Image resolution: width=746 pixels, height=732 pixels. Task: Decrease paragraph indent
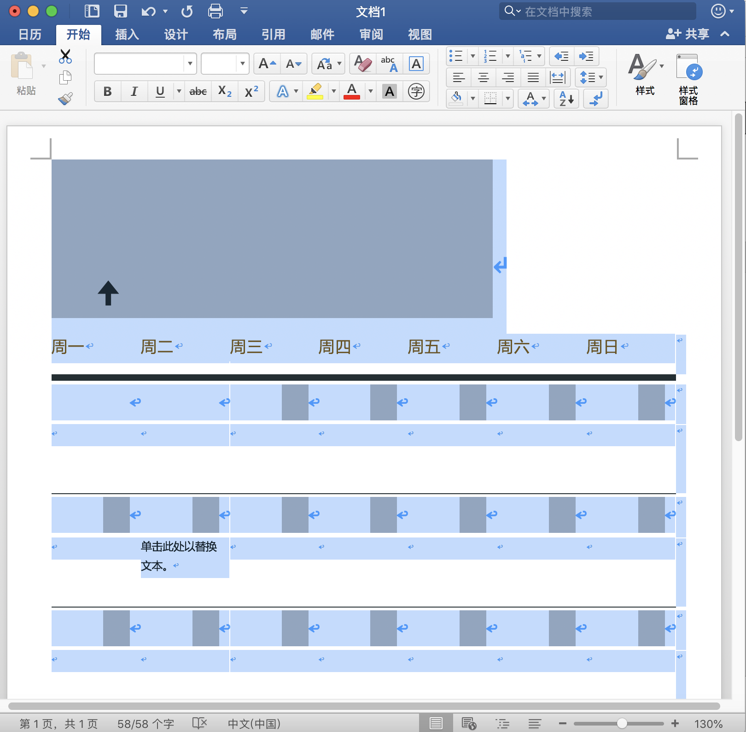[x=561, y=56]
